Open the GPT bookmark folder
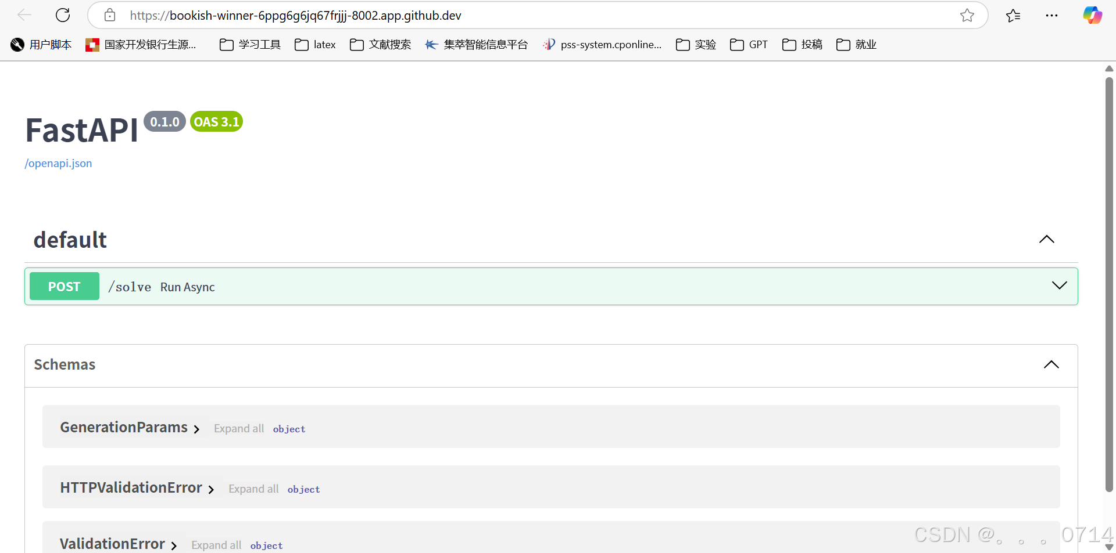1116x553 pixels. point(749,45)
